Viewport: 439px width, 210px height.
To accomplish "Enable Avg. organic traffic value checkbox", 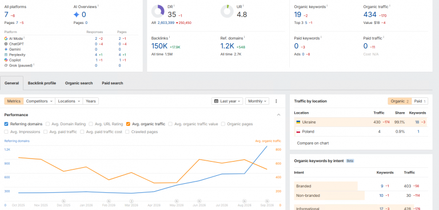I will click(170, 124).
